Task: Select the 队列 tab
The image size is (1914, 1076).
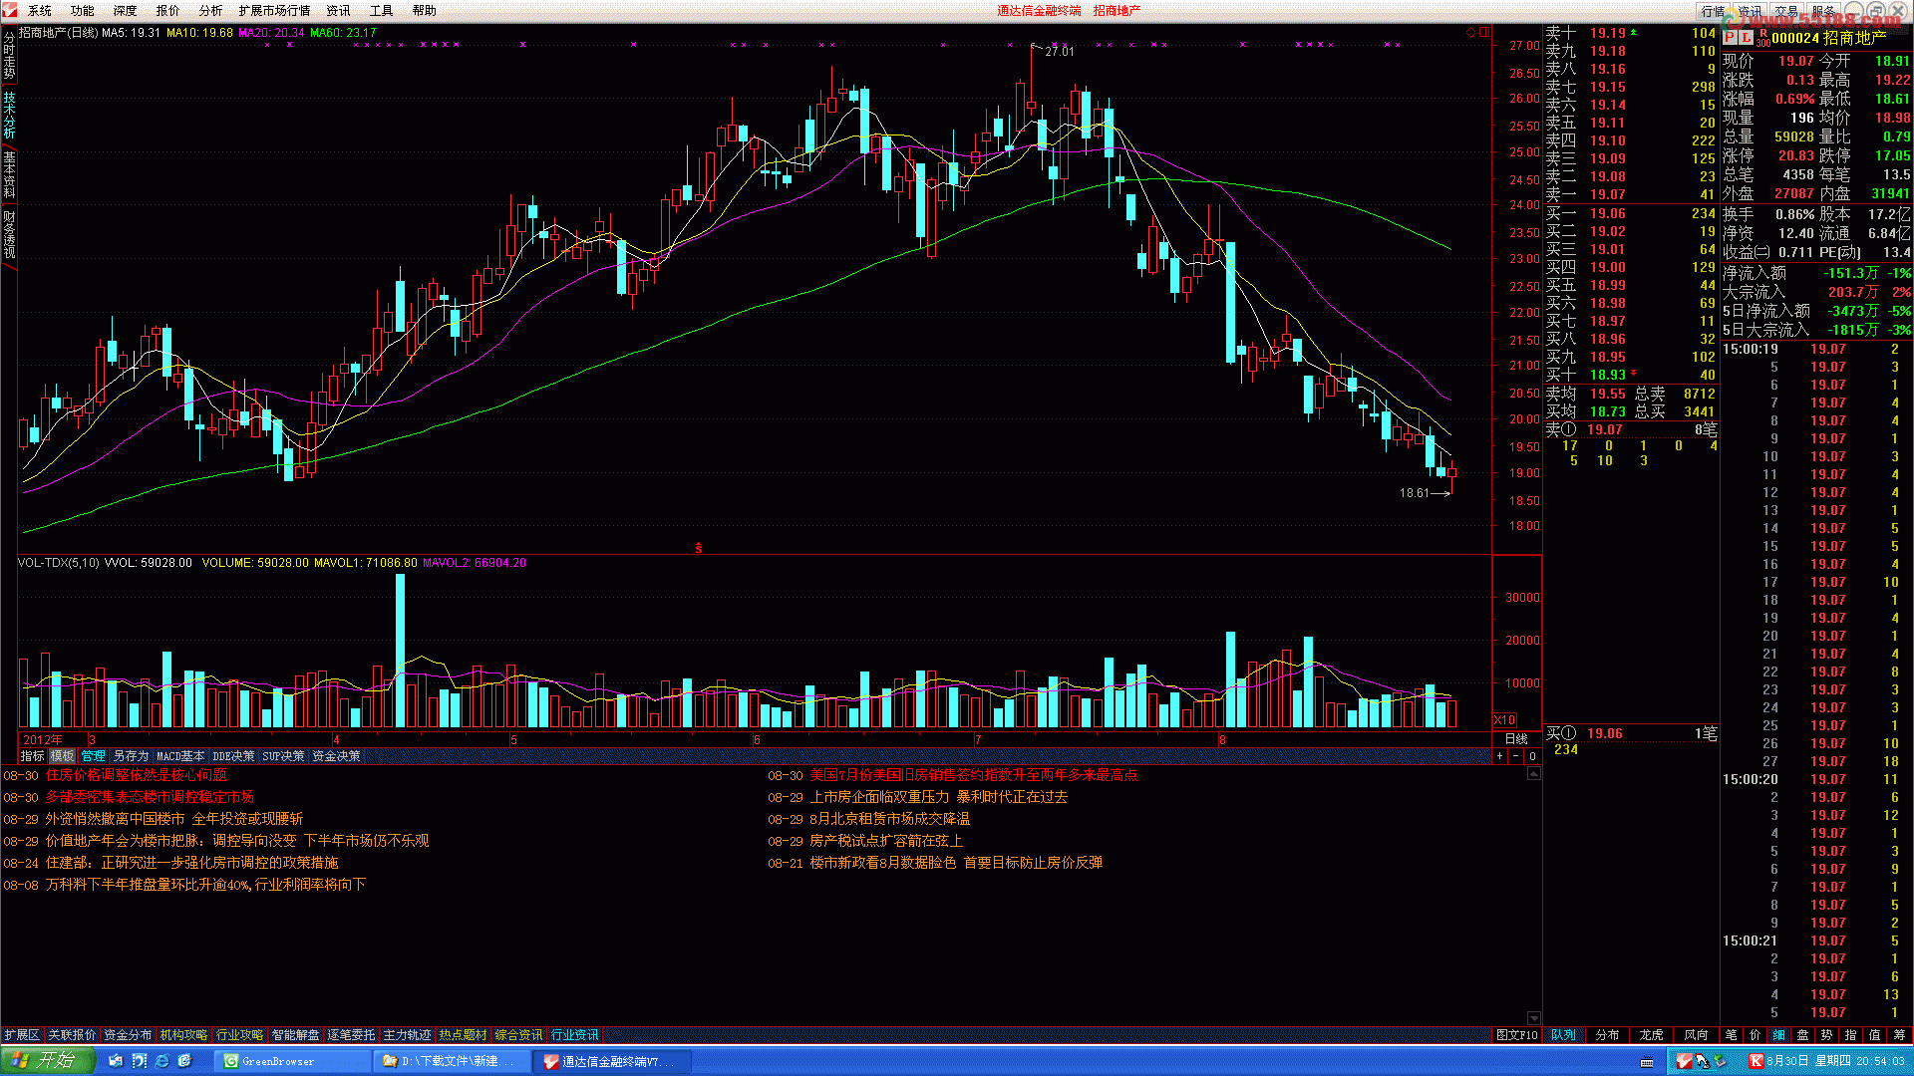Action: (1563, 1035)
